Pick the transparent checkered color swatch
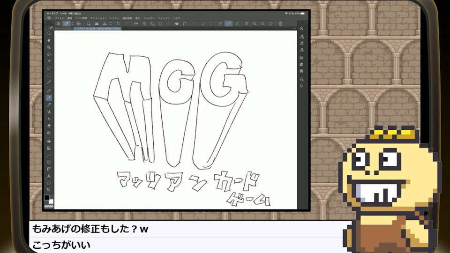Viewport: 450px width, 253px height. click(x=49, y=206)
